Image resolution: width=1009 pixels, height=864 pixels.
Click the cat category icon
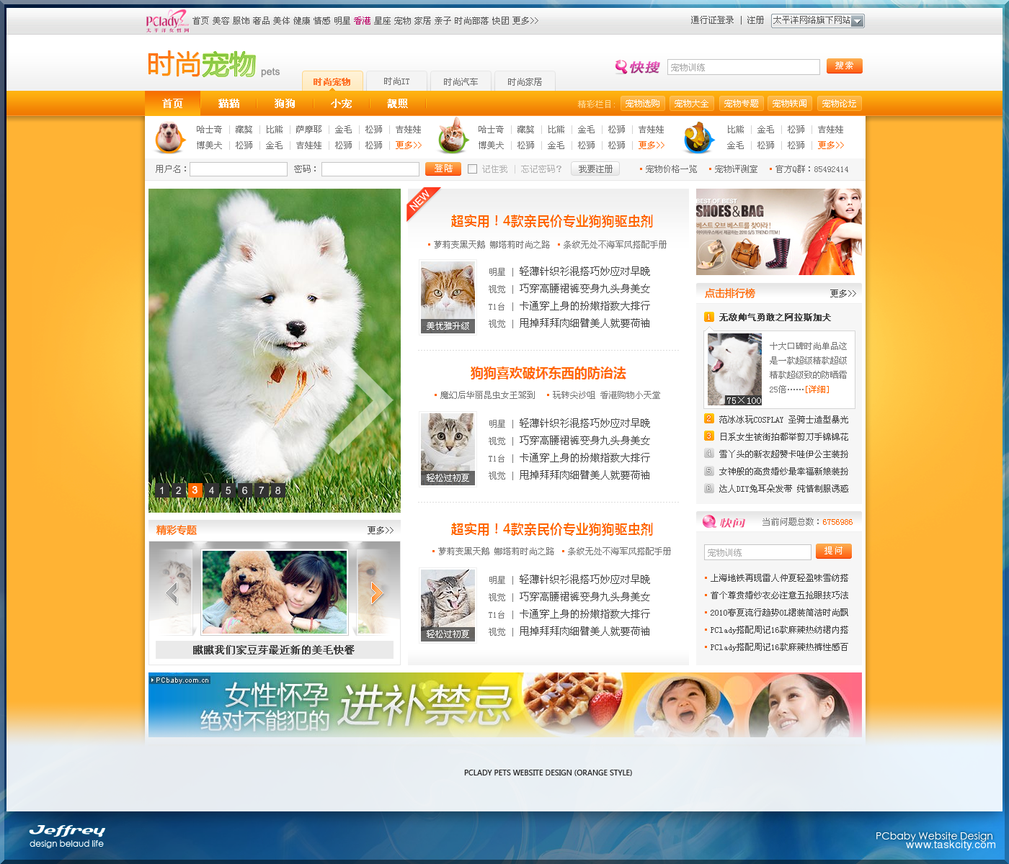point(452,136)
